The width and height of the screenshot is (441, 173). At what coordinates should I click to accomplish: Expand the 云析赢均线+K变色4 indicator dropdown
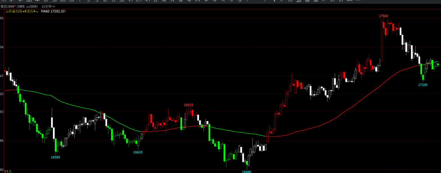[x=22, y=11]
